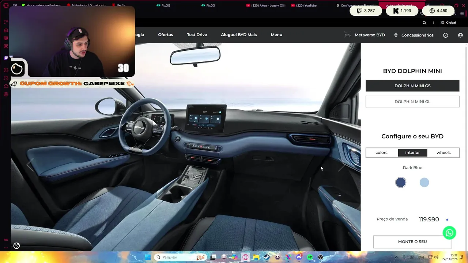The height and width of the screenshot is (263, 468).
Task: Open the Twitch icon in Opera sidebar
Action: pos(6,58)
